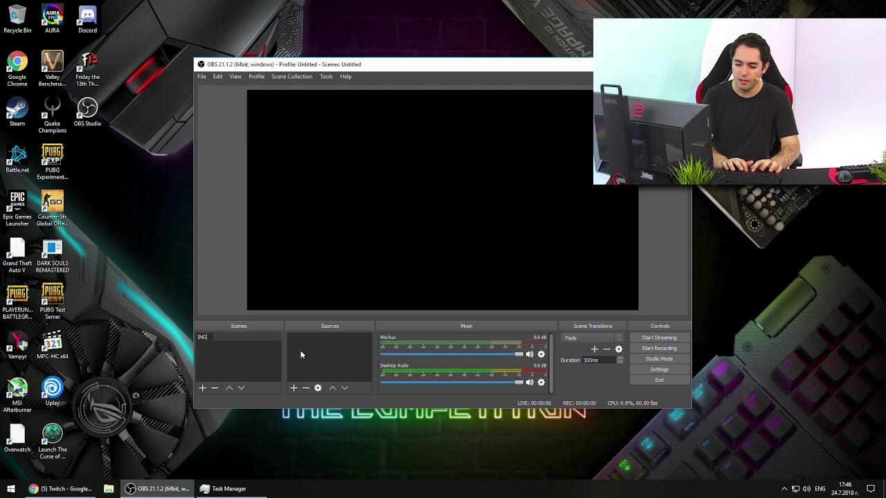The image size is (886, 498).
Task: Click the Duration 300ms spinner arrows
Action: coord(620,360)
